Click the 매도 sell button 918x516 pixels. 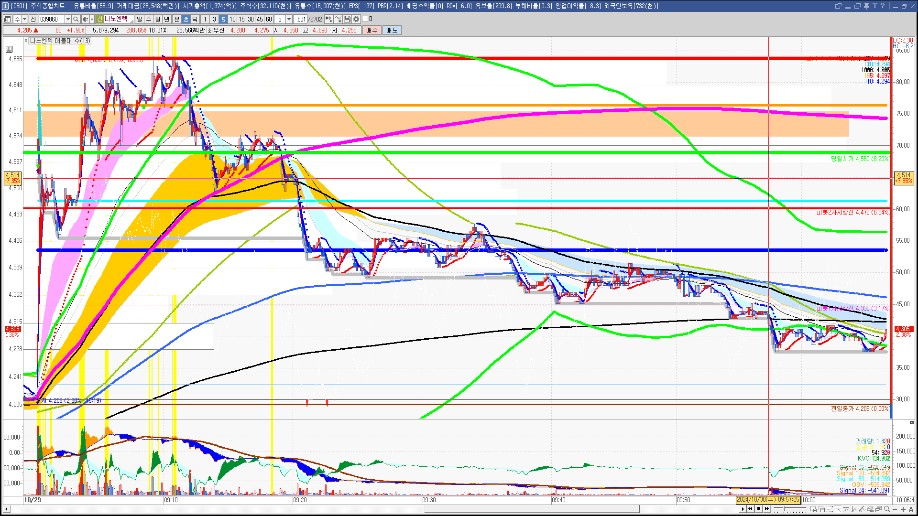(x=392, y=30)
